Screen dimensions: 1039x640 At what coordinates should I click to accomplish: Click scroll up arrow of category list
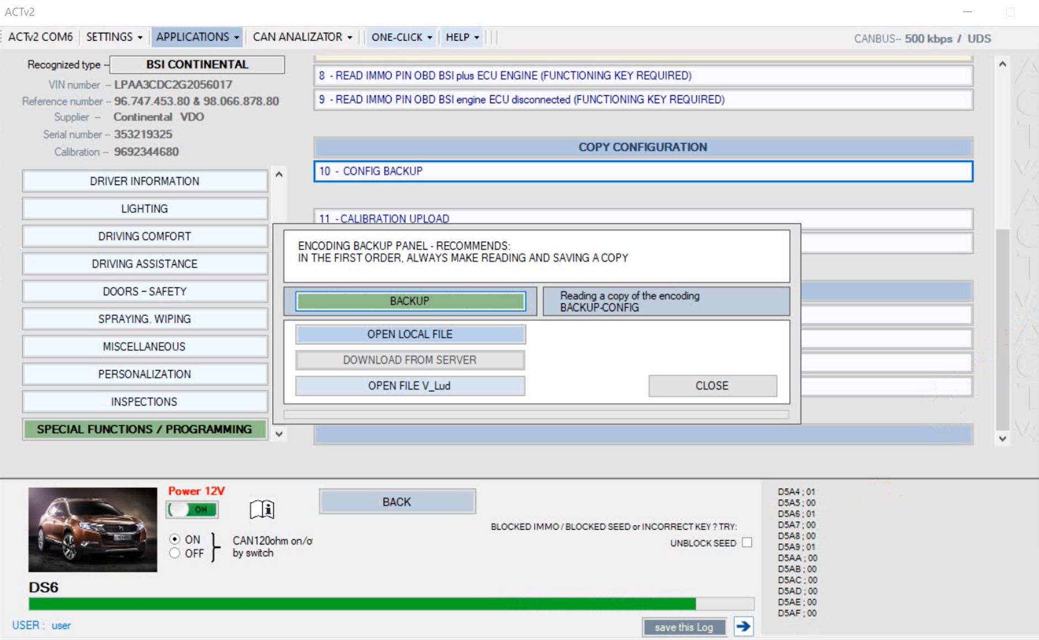[279, 174]
